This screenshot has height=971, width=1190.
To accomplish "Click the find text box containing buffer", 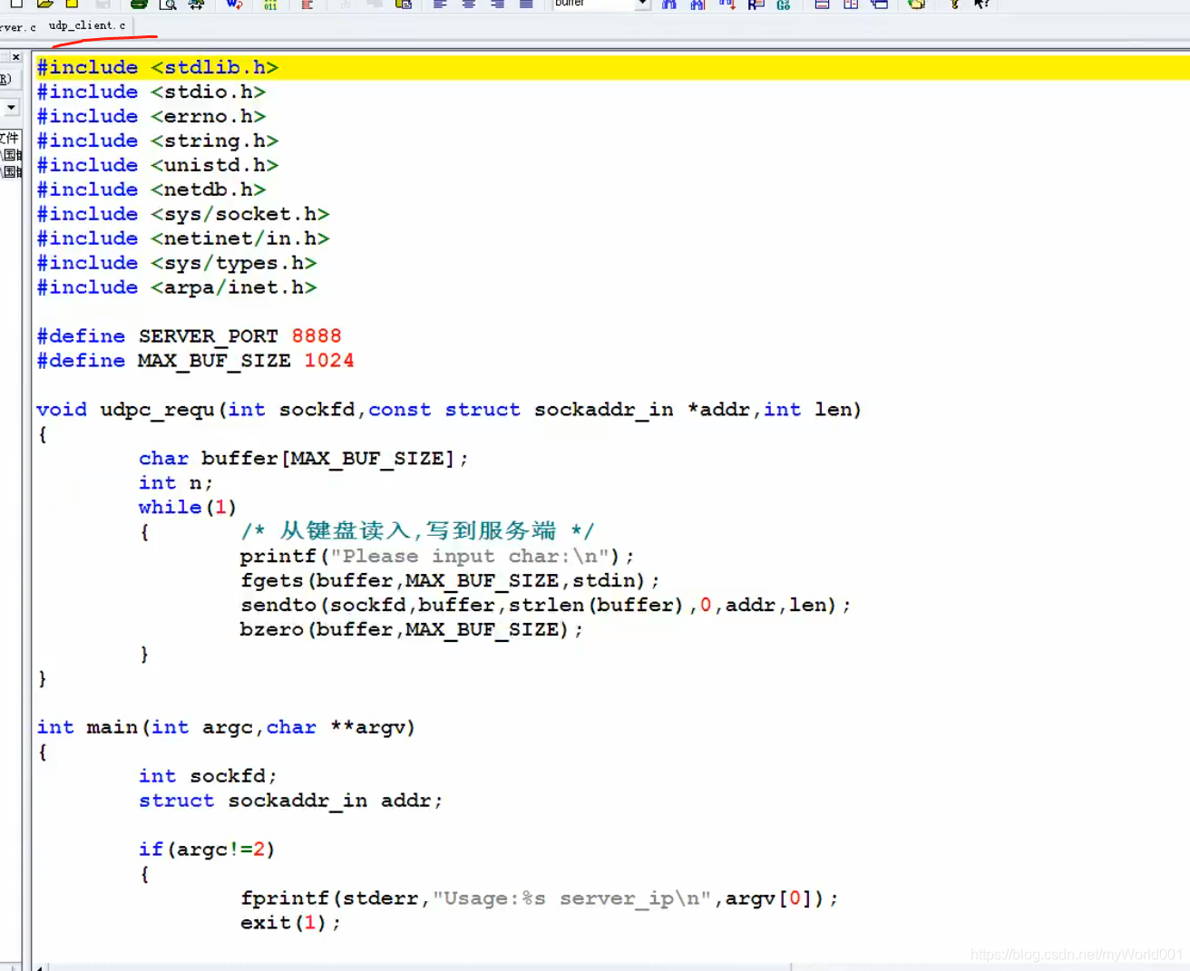I will point(593,5).
